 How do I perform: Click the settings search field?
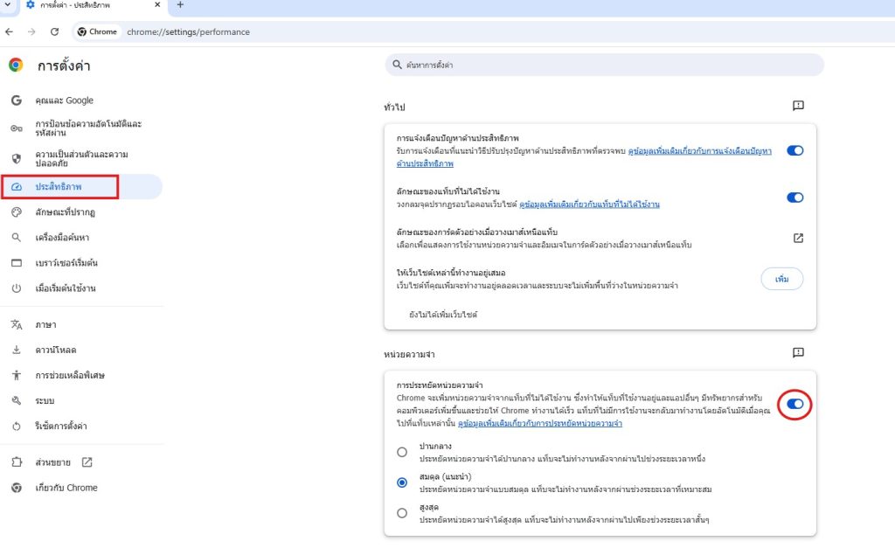click(605, 66)
